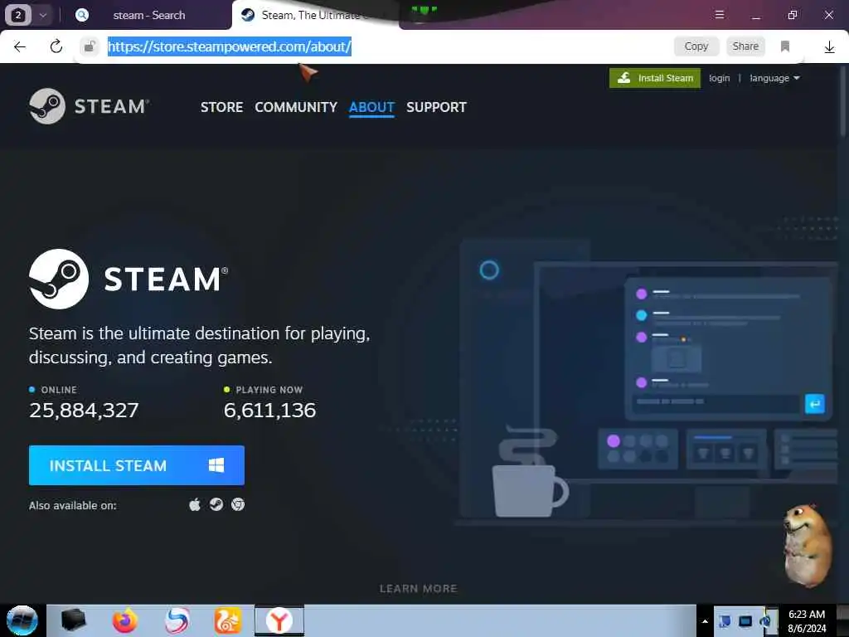Open the SUPPORT menu
The height and width of the screenshot is (637, 849).
[x=436, y=107]
